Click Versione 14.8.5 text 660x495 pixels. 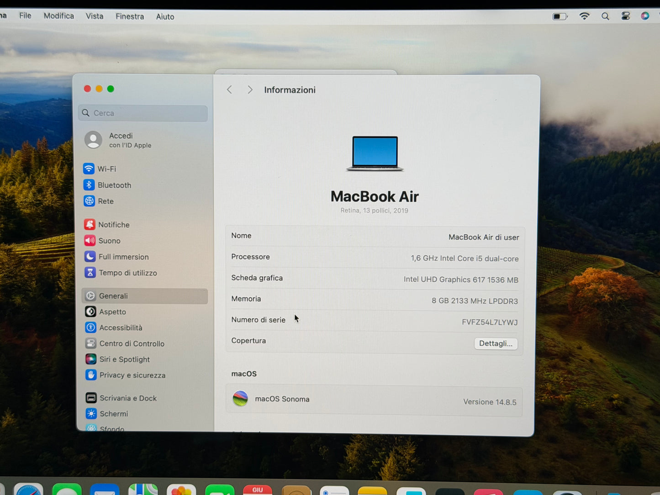point(490,402)
